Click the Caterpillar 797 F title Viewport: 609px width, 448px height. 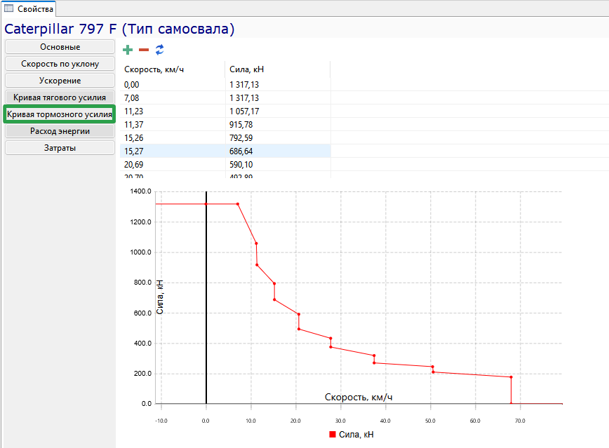(119, 29)
